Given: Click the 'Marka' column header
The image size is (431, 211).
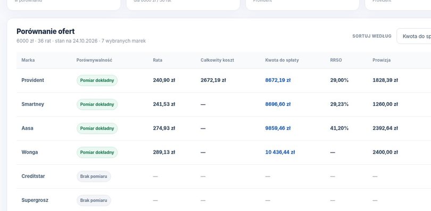Looking at the screenshot, I should [x=28, y=60].
